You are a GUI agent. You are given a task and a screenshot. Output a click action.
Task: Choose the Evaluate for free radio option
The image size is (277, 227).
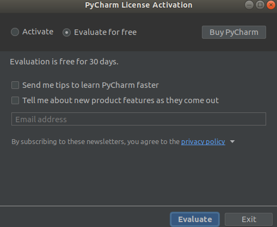pyautogui.click(x=66, y=33)
